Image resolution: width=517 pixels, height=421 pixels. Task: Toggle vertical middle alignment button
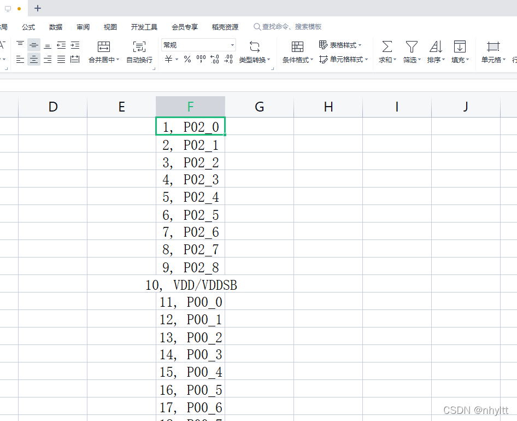34,45
